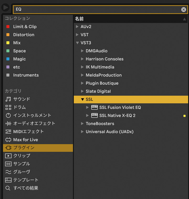Expand the Slate Digital folder
This screenshot has width=189, height=199.
click(82, 91)
